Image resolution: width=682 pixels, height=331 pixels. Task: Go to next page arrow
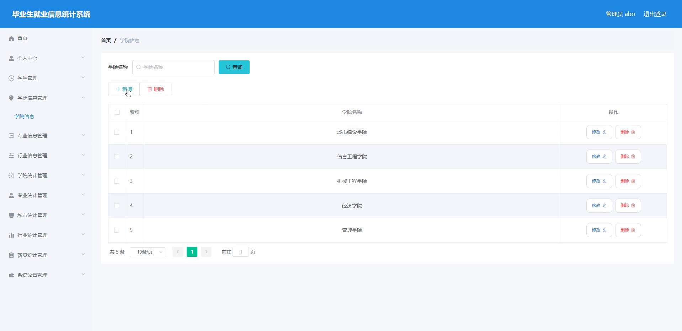(206, 252)
